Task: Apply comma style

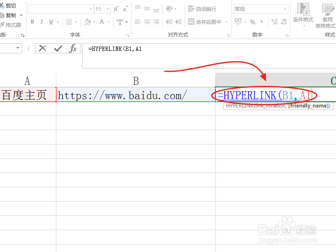Action: pos(261,22)
